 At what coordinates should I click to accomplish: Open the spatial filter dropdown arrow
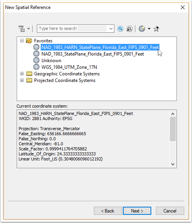click(x=28, y=29)
